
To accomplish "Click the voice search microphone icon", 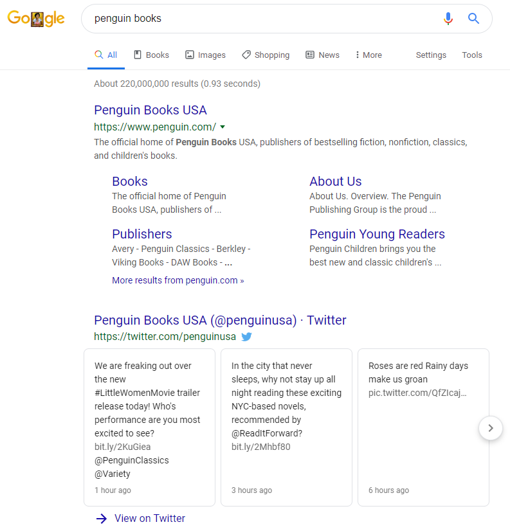I will tap(448, 19).
